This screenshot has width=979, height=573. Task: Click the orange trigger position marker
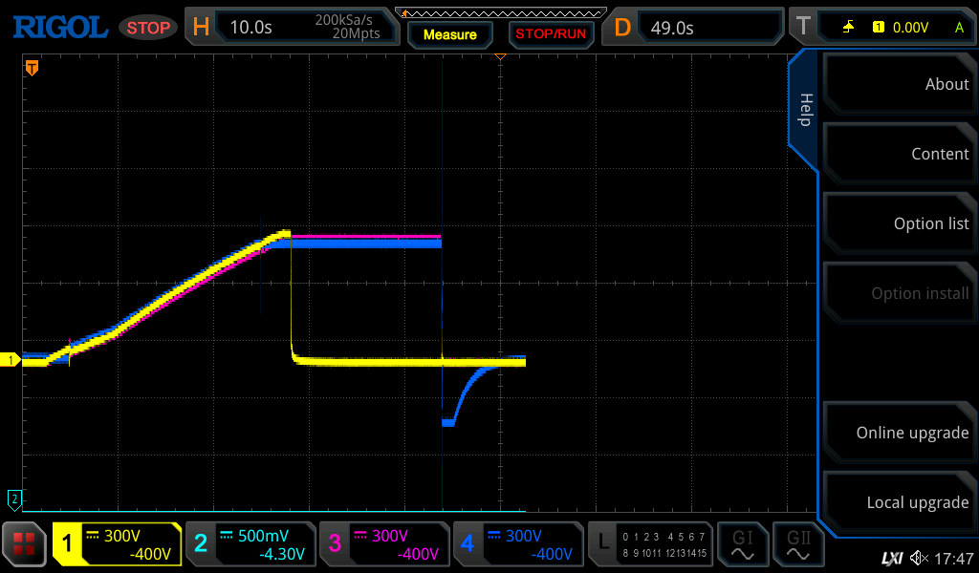(x=32, y=68)
